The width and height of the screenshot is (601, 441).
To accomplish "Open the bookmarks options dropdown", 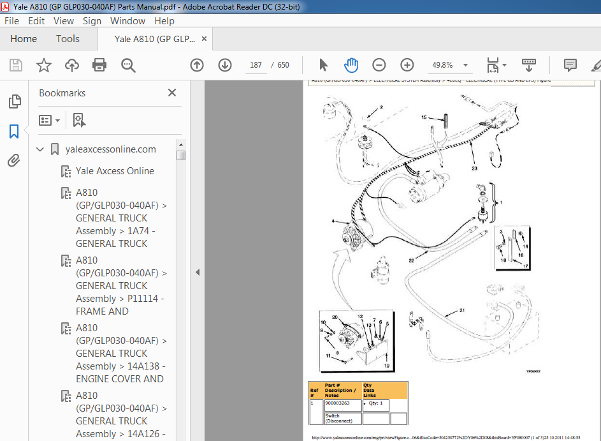I will coord(50,121).
